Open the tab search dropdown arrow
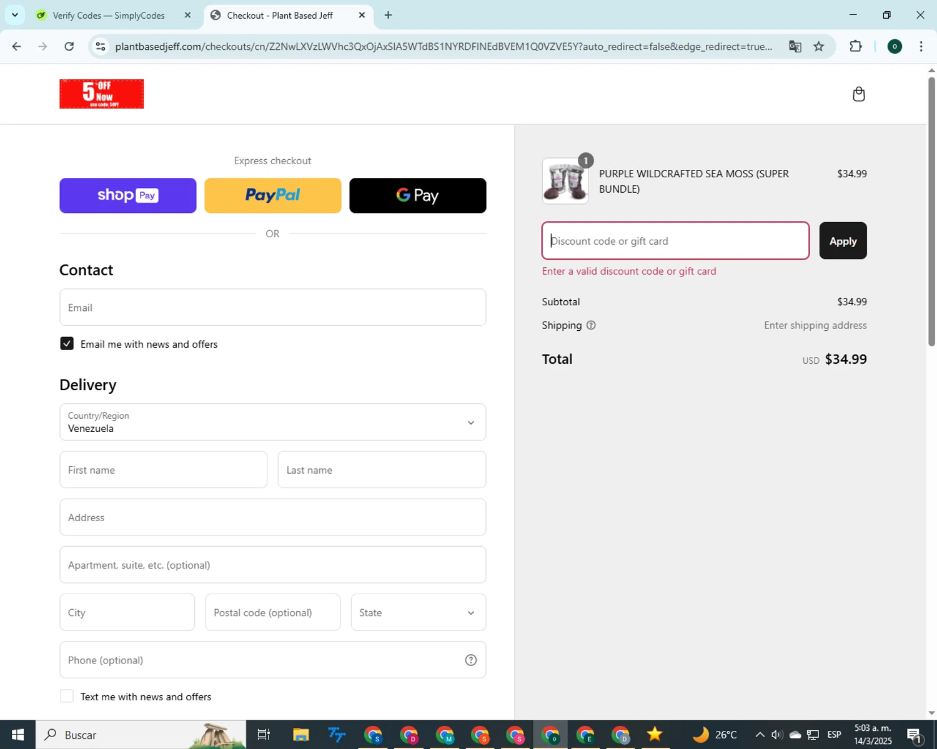The height and width of the screenshot is (749, 937). point(15,15)
